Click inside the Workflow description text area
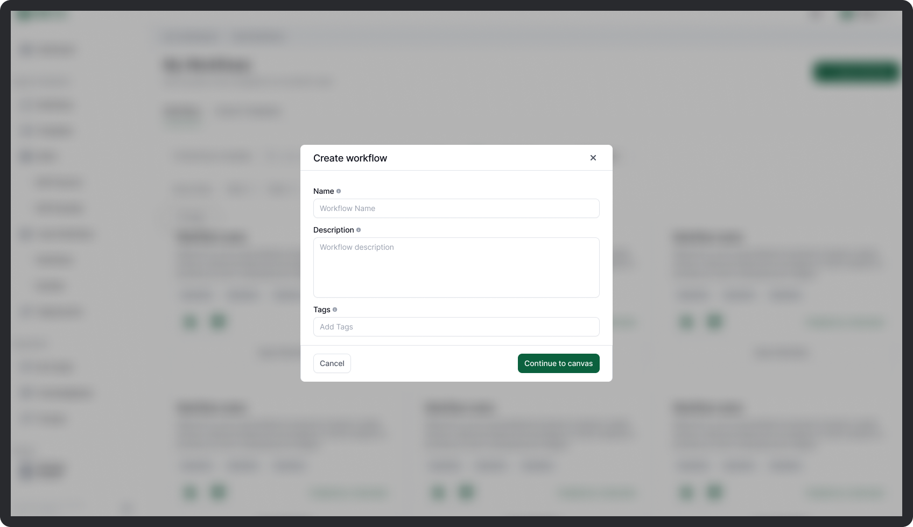 [x=456, y=268]
